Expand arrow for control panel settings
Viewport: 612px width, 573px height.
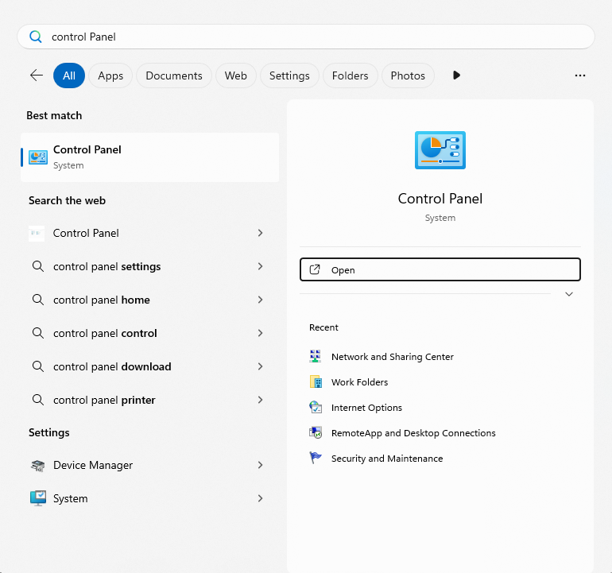[260, 266]
